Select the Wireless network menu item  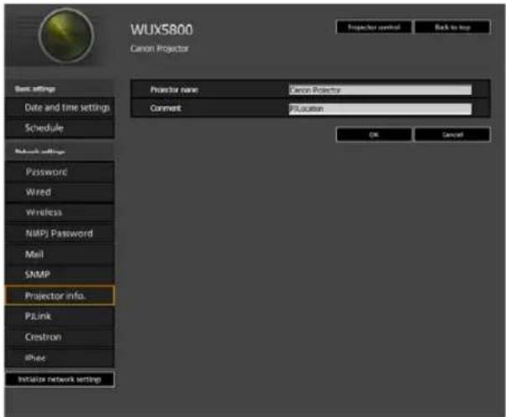pos(59,213)
